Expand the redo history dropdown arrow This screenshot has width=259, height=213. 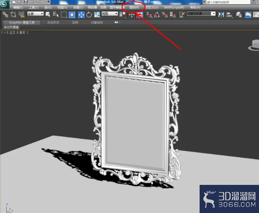(x=45, y=2)
